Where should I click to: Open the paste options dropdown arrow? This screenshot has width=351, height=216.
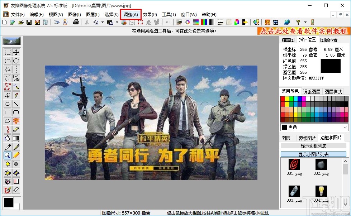click(x=117, y=22)
